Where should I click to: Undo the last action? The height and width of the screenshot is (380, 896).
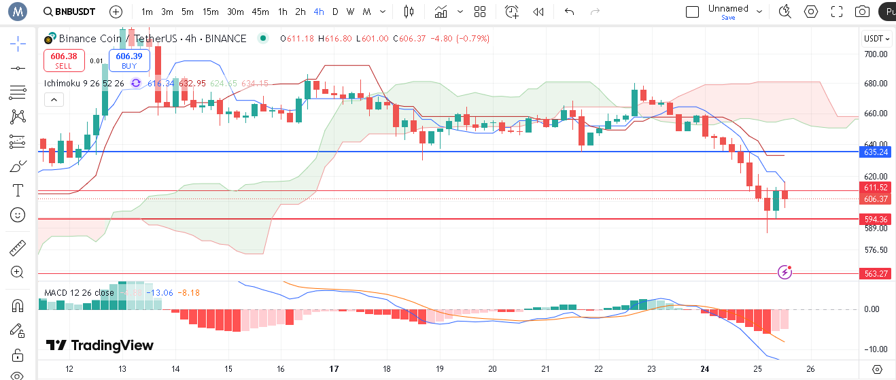point(570,12)
